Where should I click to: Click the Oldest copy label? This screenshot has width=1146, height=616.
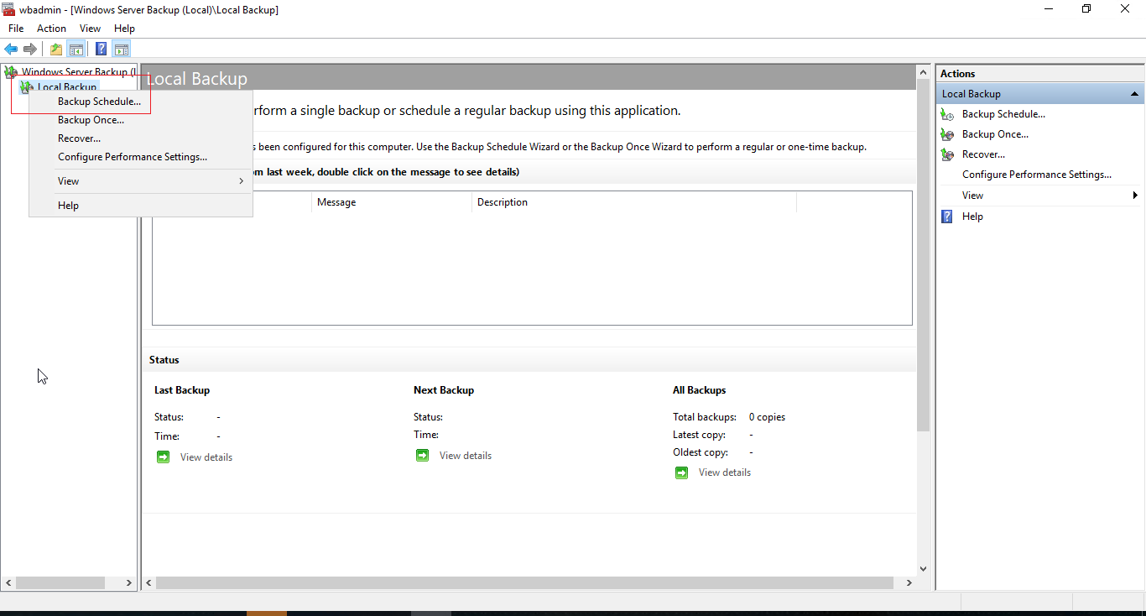pos(701,452)
